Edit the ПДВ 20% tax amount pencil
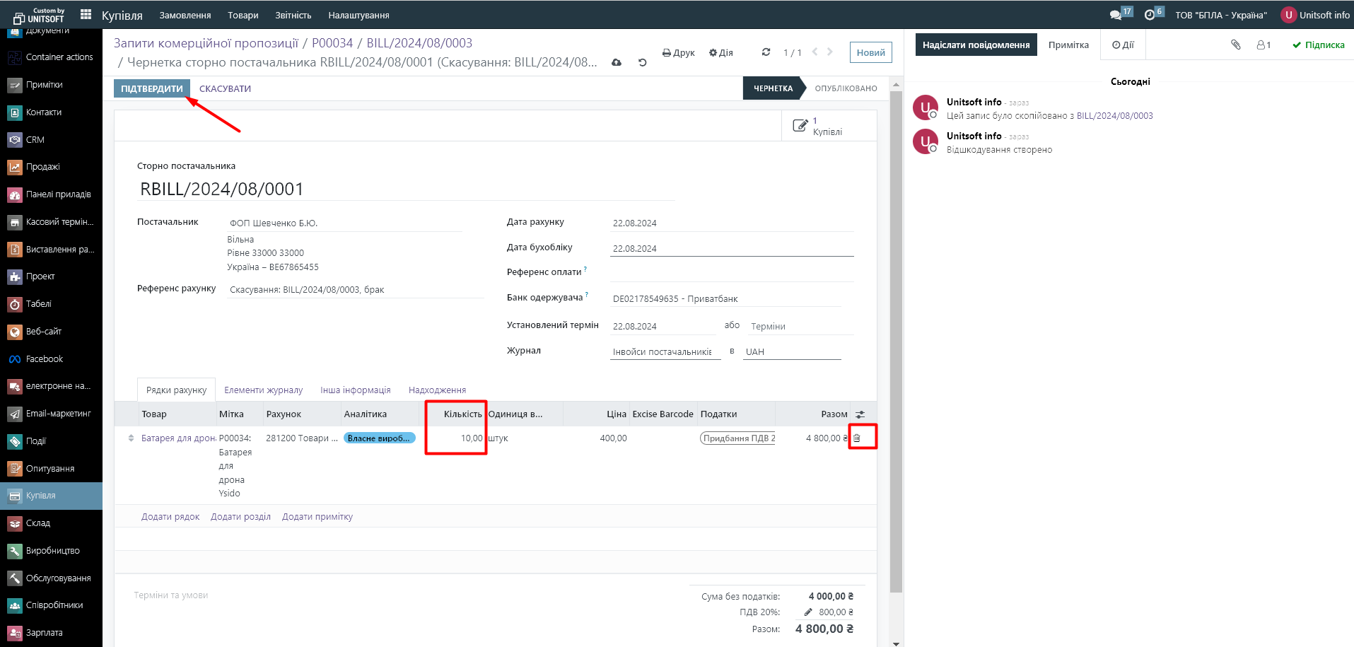Viewport: 1354px width, 647px height. (x=808, y=612)
